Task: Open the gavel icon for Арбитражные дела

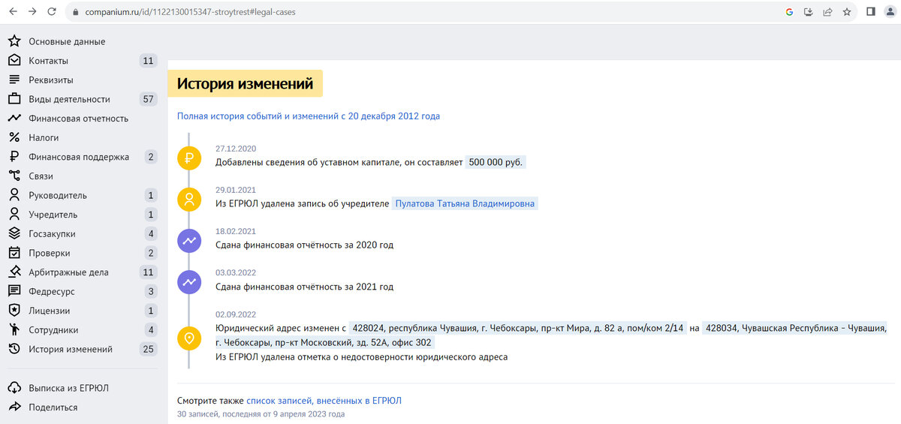Action: [x=14, y=272]
